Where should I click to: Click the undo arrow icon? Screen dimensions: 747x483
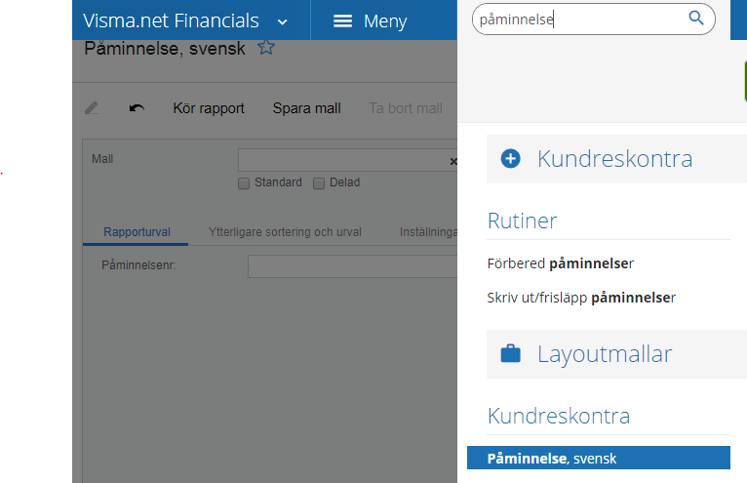pos(137,108)
